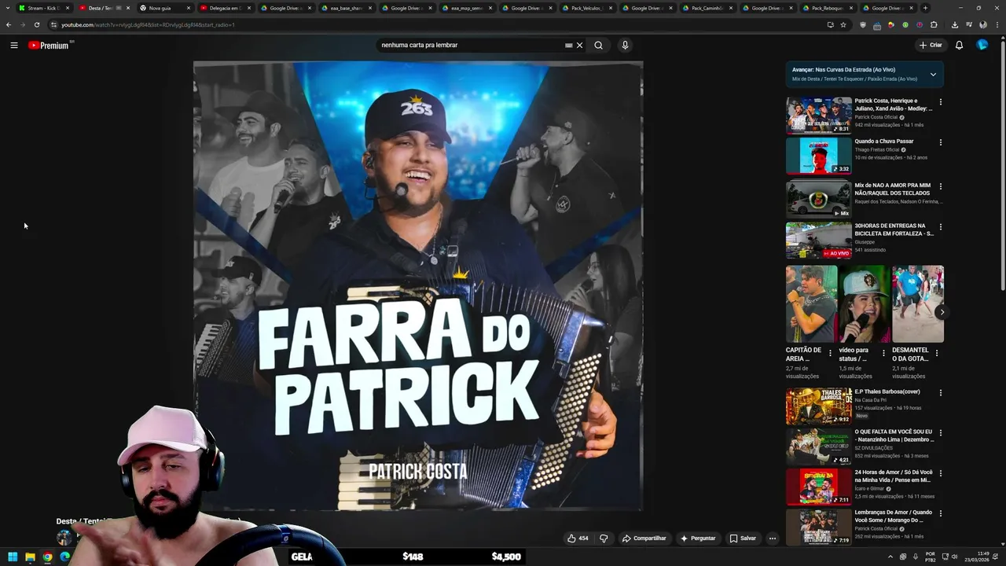
Task: Open the on-screen keyboard icon in search box
Action: tap(568, 45)
